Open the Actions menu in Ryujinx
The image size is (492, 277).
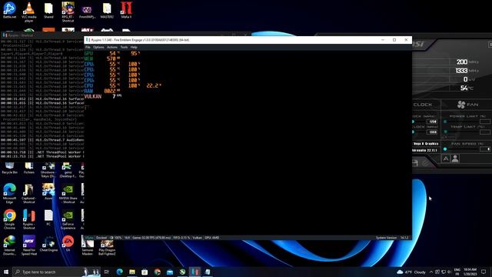click(x=112, y=47)
